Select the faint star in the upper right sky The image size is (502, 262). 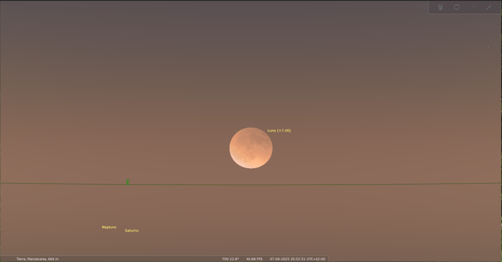[x=488, y=48]
